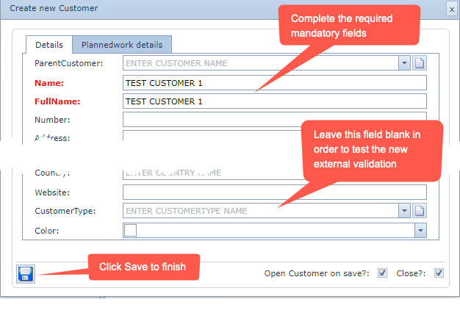Close the Create new Customer dialog
This screenshot has width=460, height=313.
point(451,9)
